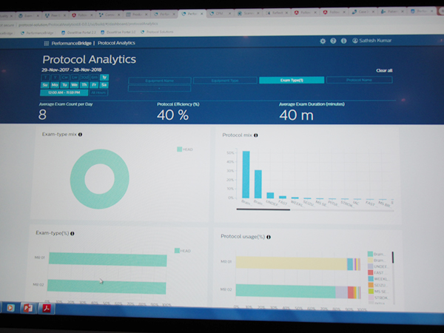Click the HEAD legend swatch in Exam-type mix
Screen dimensions: 444x333
pyautogui.click(x=179, y=149)
